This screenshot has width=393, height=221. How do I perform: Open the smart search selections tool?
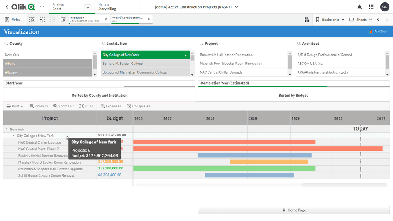pyautogui.click(x=32, y=20)
